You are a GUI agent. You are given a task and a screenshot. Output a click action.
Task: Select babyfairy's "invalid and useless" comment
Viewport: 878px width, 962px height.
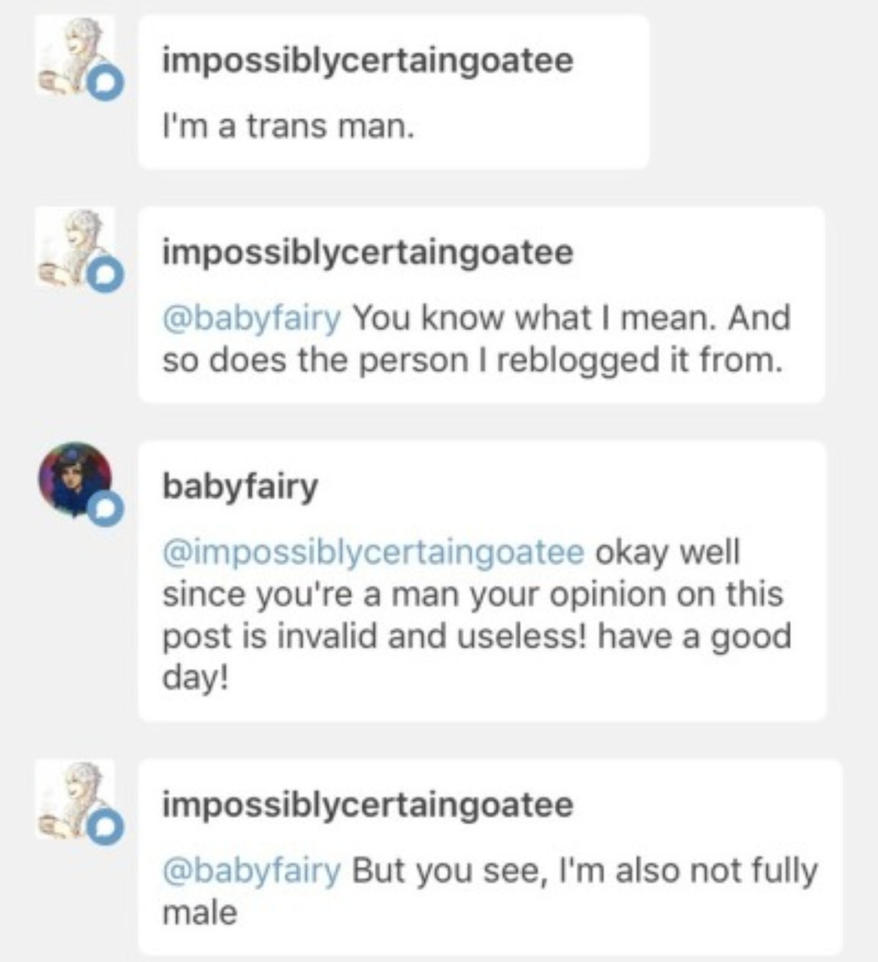pyautogui.click(x=482, y=581)
